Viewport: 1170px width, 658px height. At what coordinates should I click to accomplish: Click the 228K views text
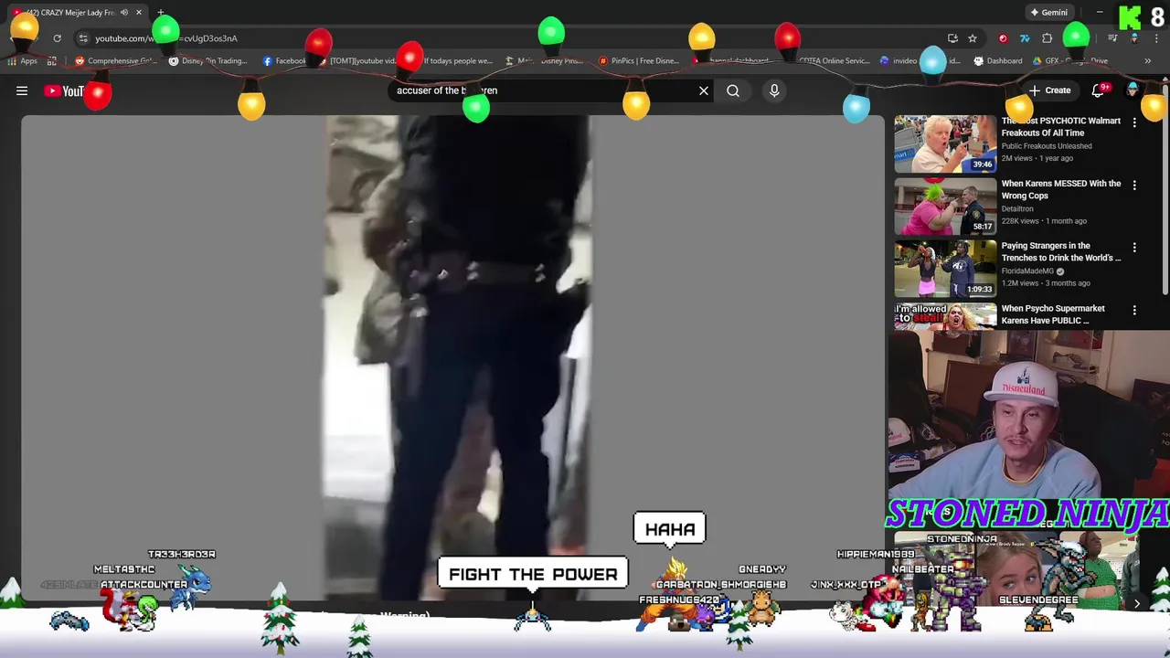[x=1021, y=221]
